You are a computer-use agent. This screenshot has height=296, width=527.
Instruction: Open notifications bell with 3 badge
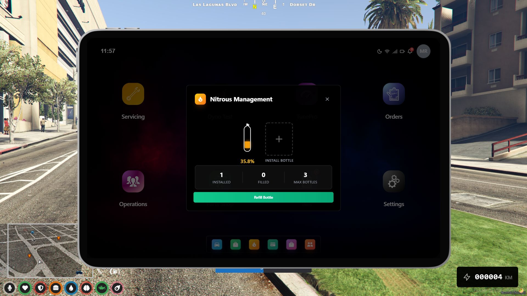pos(410,51)
